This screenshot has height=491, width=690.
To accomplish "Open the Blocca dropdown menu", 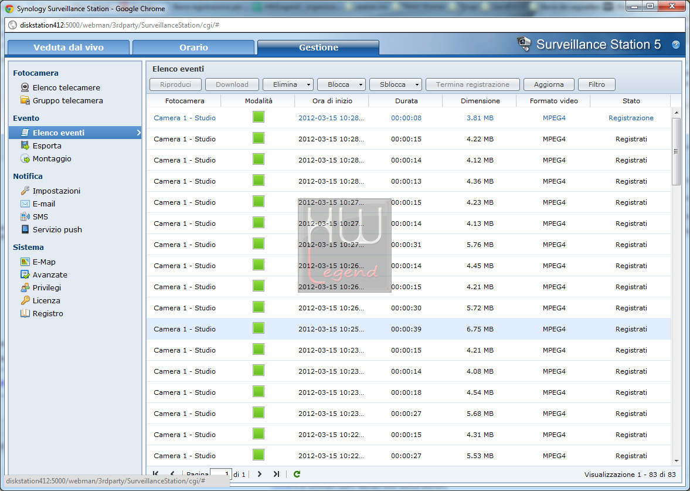I will 341,84.
